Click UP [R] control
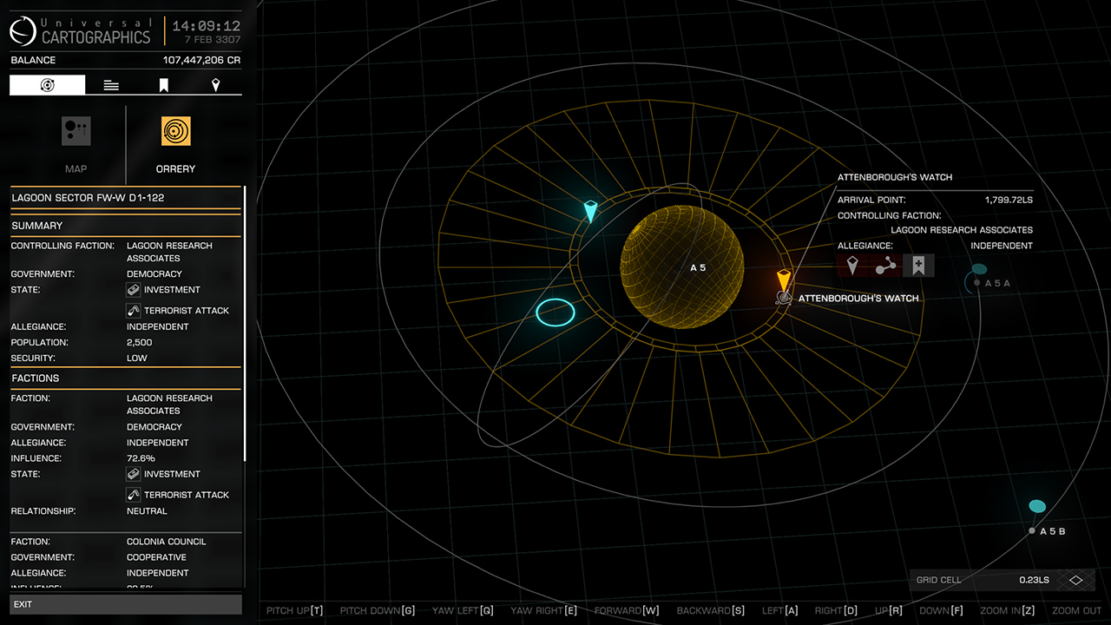This screenshot has height=625, width=1111. tap(888, 610)
